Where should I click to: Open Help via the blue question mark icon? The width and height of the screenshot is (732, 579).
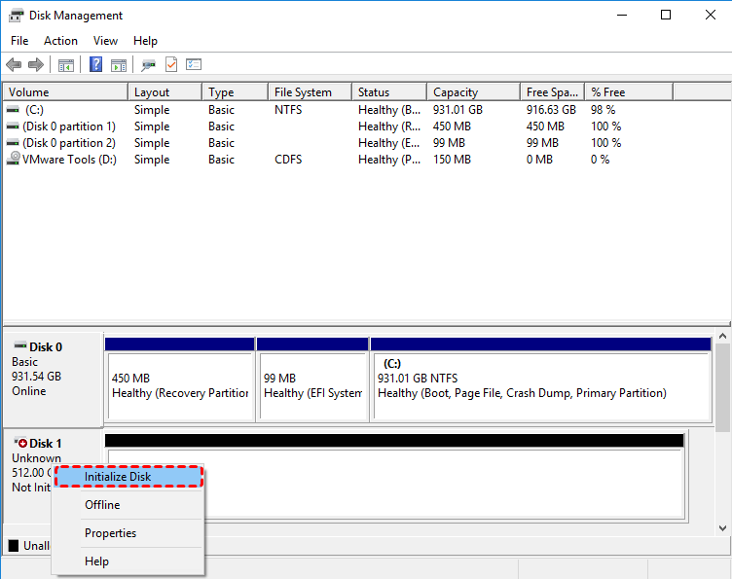click(96, 65)
